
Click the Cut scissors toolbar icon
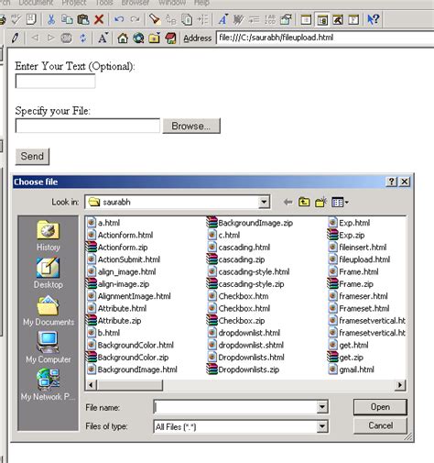tap(51, 19)
